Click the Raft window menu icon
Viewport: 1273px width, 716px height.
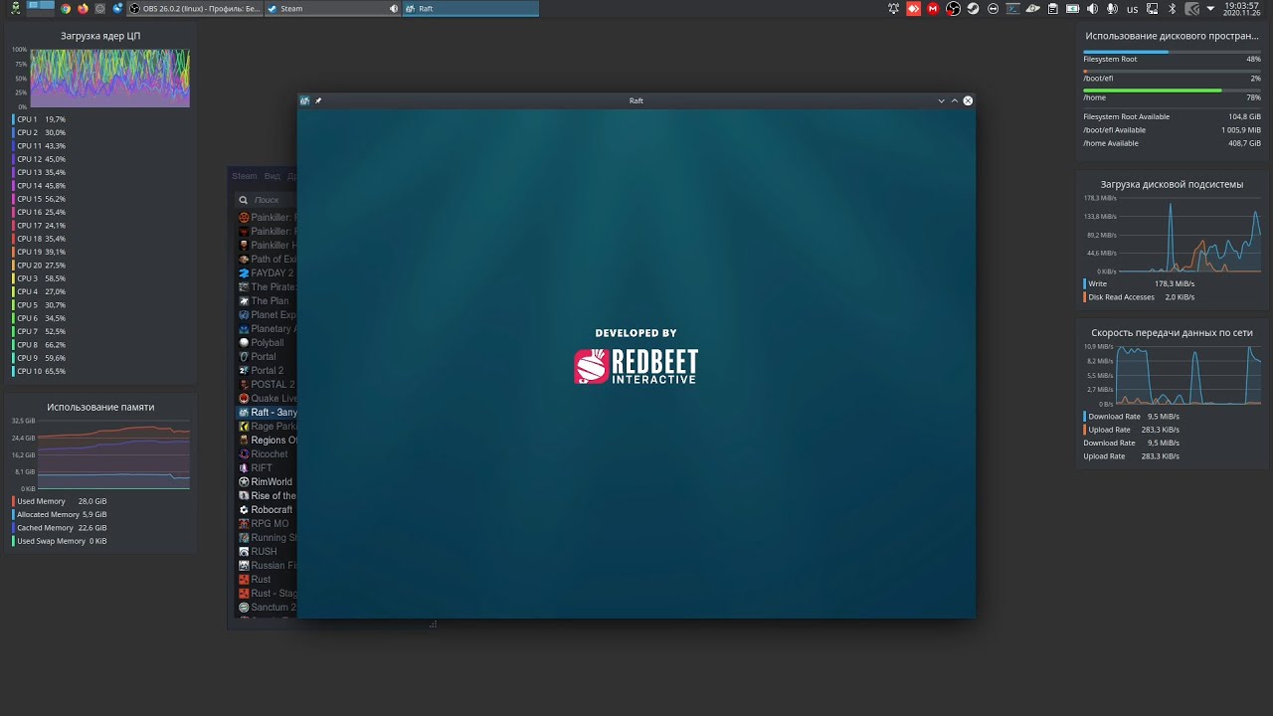point(304,100)
